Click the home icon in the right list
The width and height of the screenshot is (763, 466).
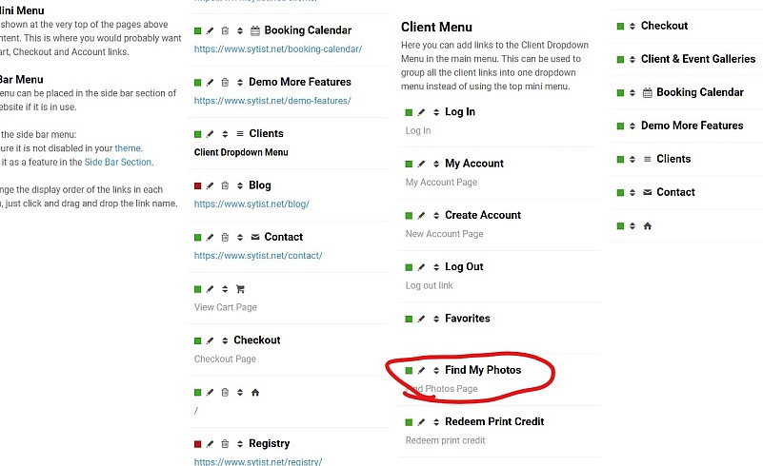pyautogui.click(x=647, y=226)
